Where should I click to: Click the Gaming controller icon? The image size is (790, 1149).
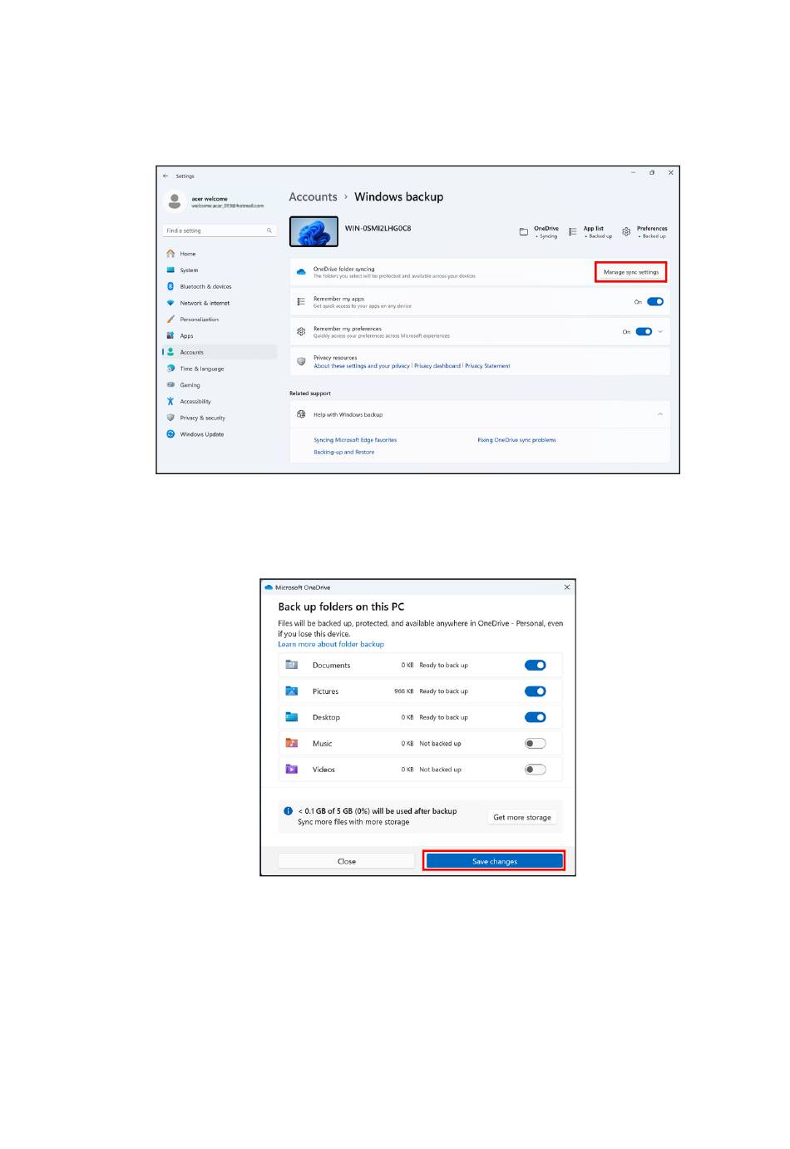tap(170, 385)
